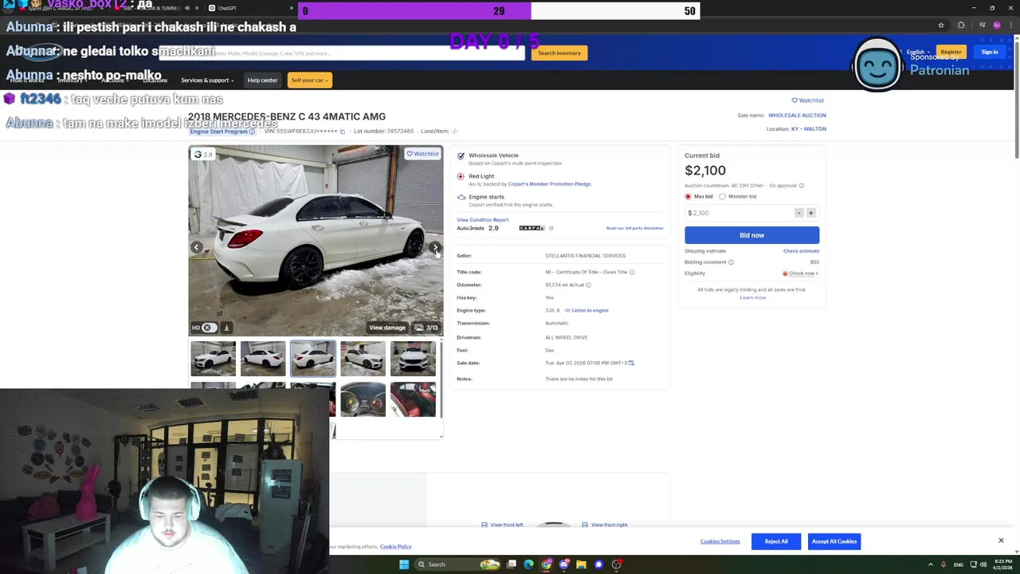
Task: Open the photo gallery 3/13 counter
Action: tap(426, 328)
